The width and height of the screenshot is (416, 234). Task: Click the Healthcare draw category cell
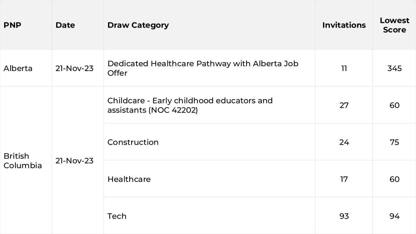129,179
